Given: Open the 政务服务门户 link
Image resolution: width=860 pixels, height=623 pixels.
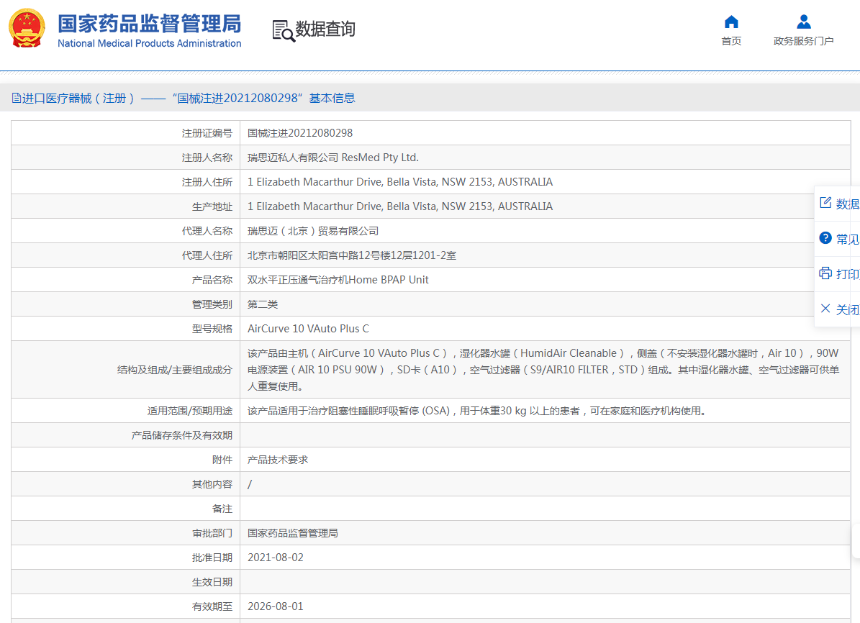Looking at the screenshot, I should point(804,41).
